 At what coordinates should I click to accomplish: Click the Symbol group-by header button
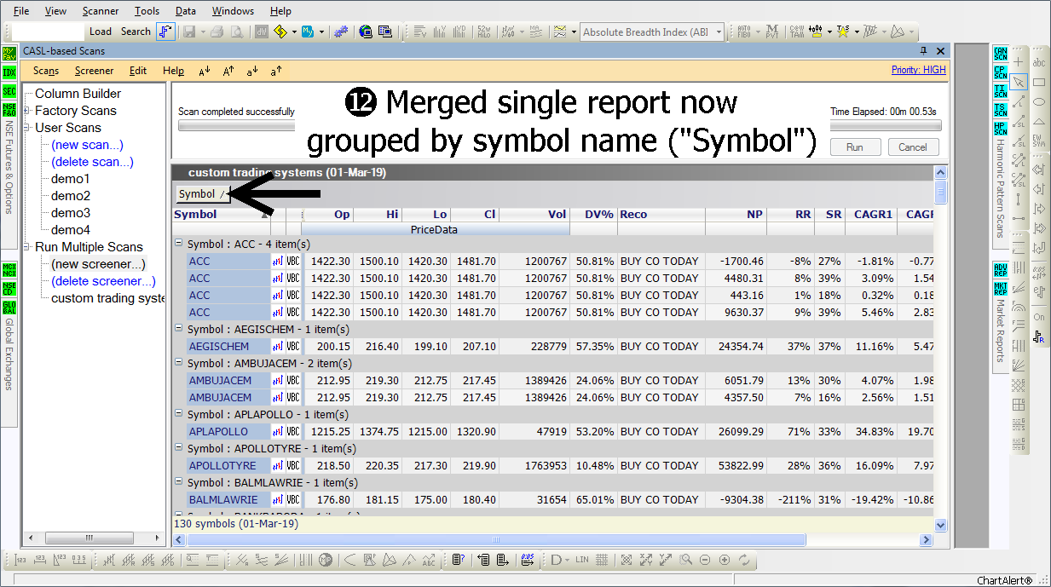pos(203,194)
